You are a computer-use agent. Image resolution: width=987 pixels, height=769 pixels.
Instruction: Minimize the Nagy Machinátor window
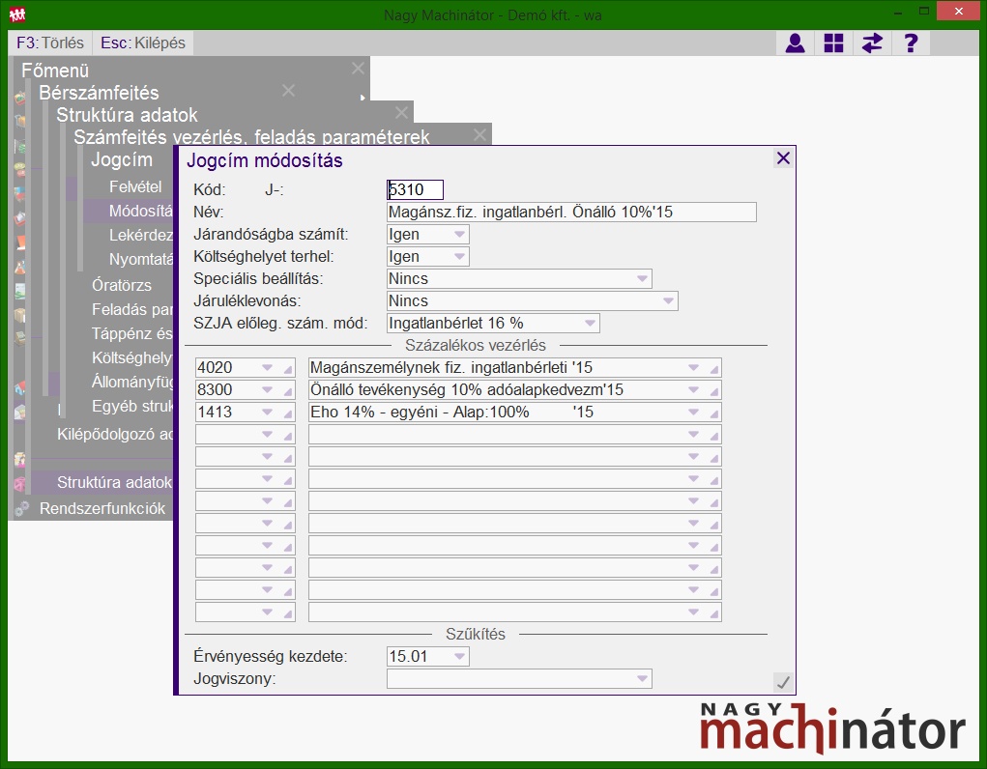click(898, 13)
